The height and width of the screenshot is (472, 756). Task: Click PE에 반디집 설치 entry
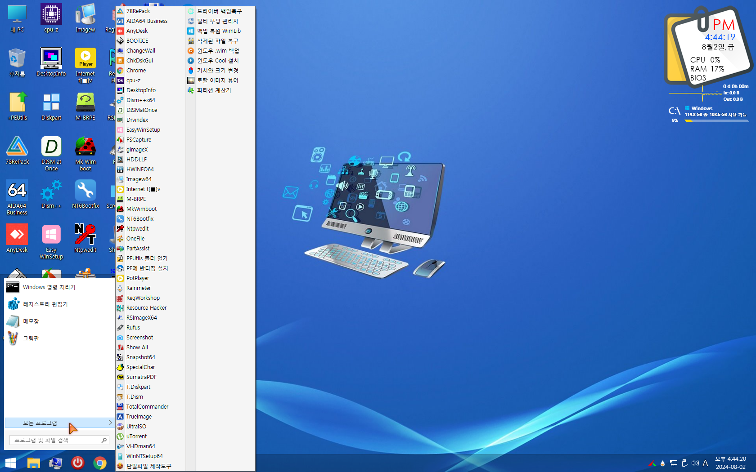point(150,268)
